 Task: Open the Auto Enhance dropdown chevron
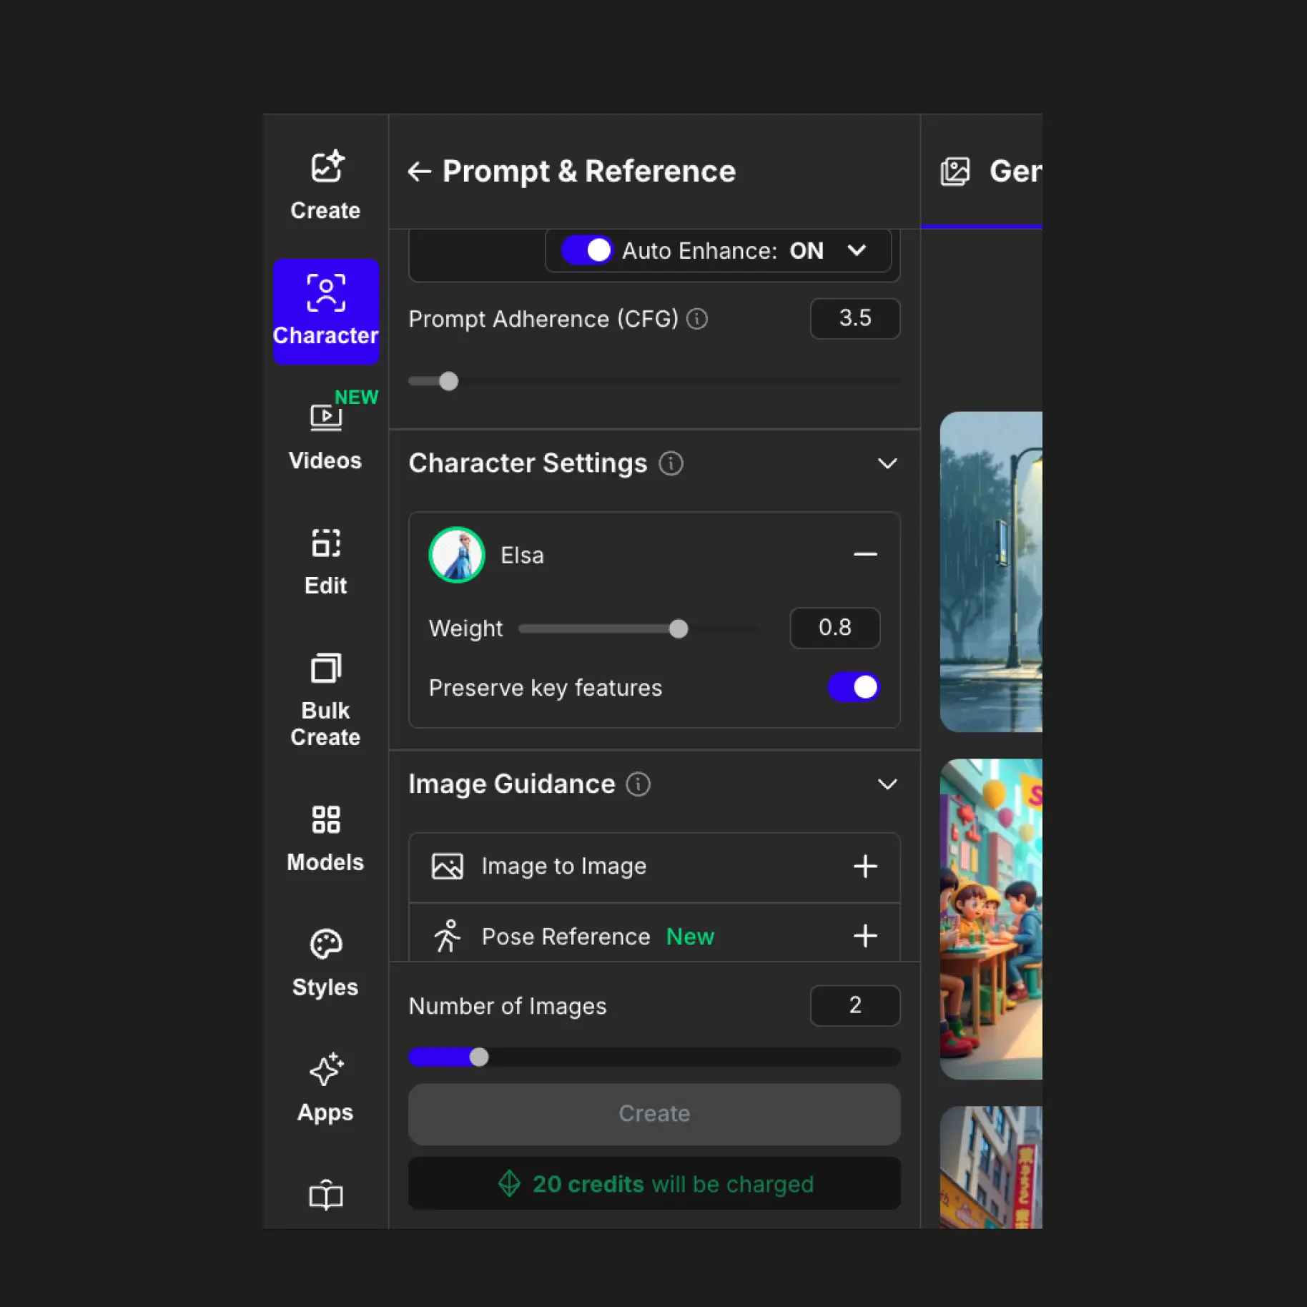click(x=857, y=250)
